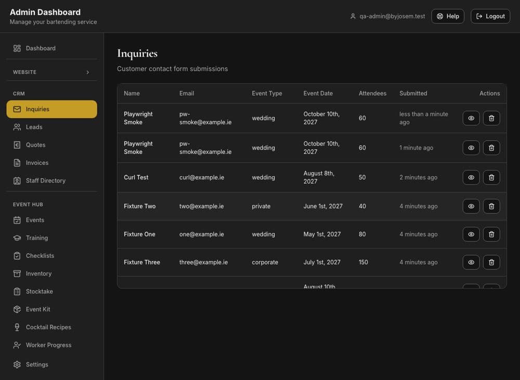Click the June 1st, 2027 date cell
The height and width of the screenshot is (380, 520).
[323, 206]
